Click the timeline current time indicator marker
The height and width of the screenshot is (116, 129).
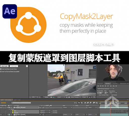coord(110,103)
